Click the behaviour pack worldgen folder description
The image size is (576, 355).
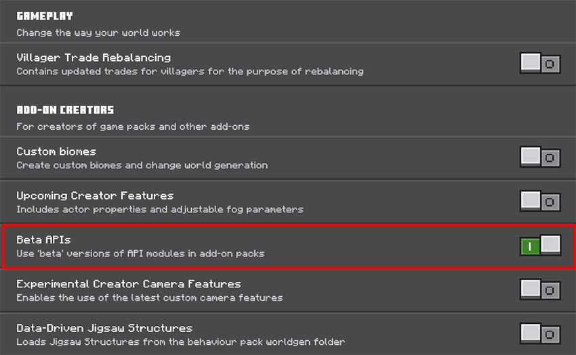[x=180, y=341]
